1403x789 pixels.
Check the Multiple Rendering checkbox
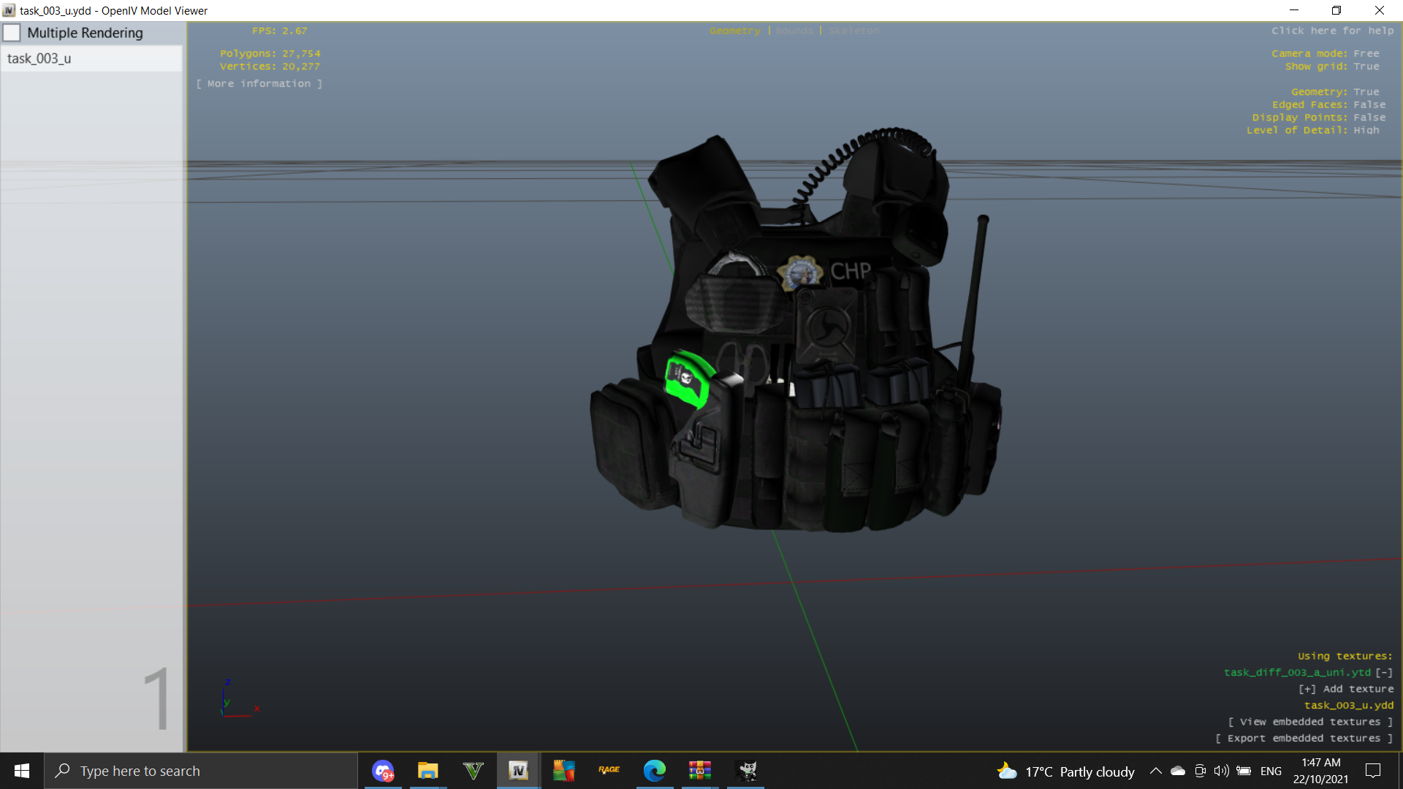tap(12, 33)
